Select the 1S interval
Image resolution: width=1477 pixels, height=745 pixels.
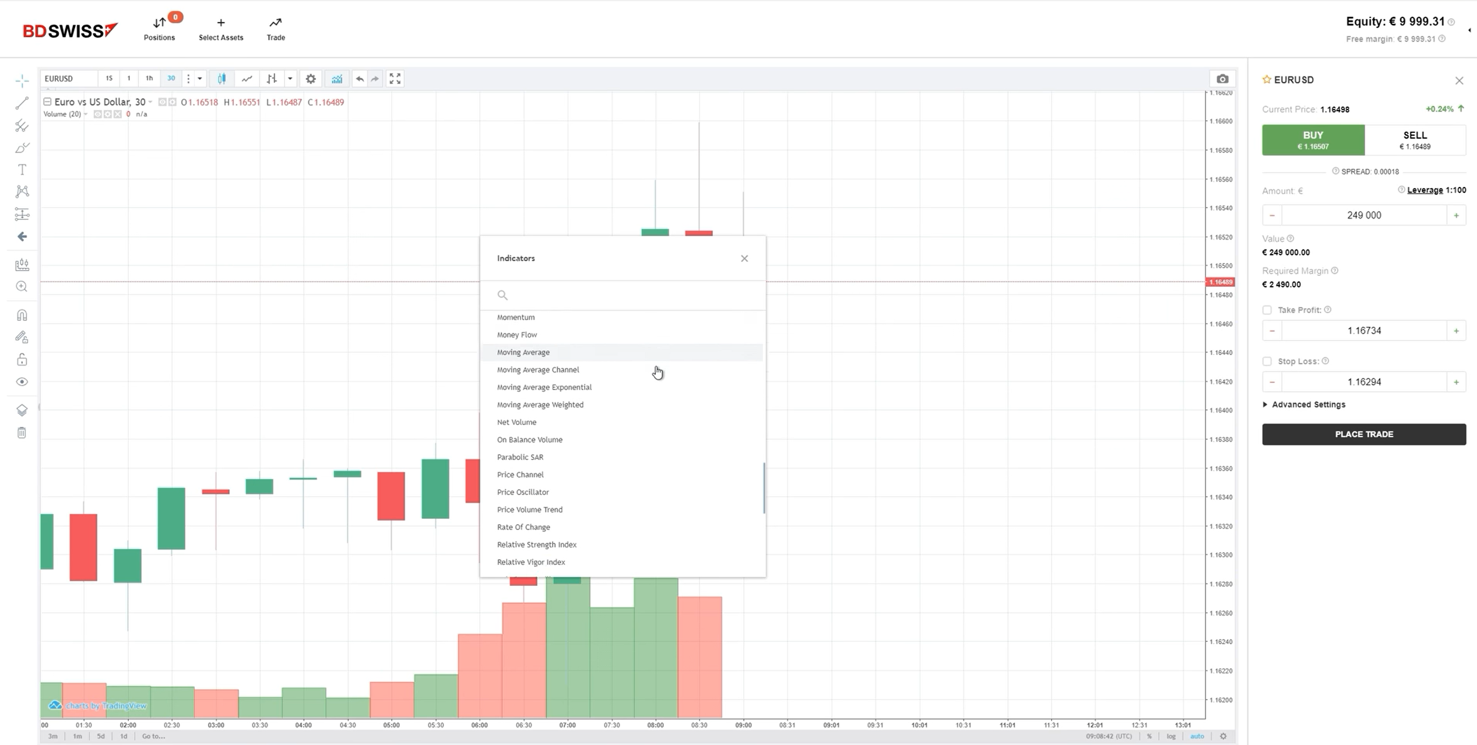pyautogui.click(x=109, y=79)
